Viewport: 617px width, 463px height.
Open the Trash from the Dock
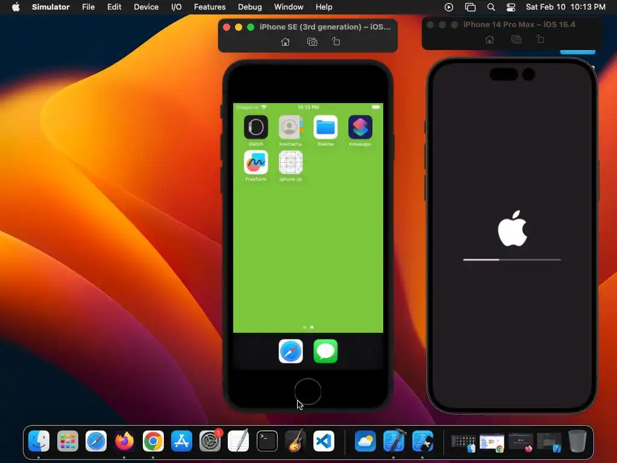pyautogui.click(x=577, y=441)
